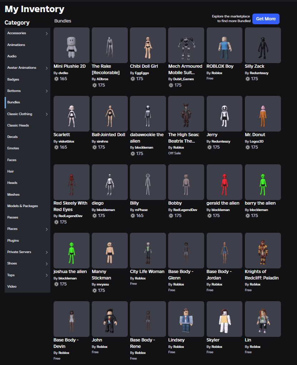The width and height of the screenshot is (297, 365).
Task: Open the Skyler avatar thumbnail
Action: pyautogui.click(x=224, y=319)
